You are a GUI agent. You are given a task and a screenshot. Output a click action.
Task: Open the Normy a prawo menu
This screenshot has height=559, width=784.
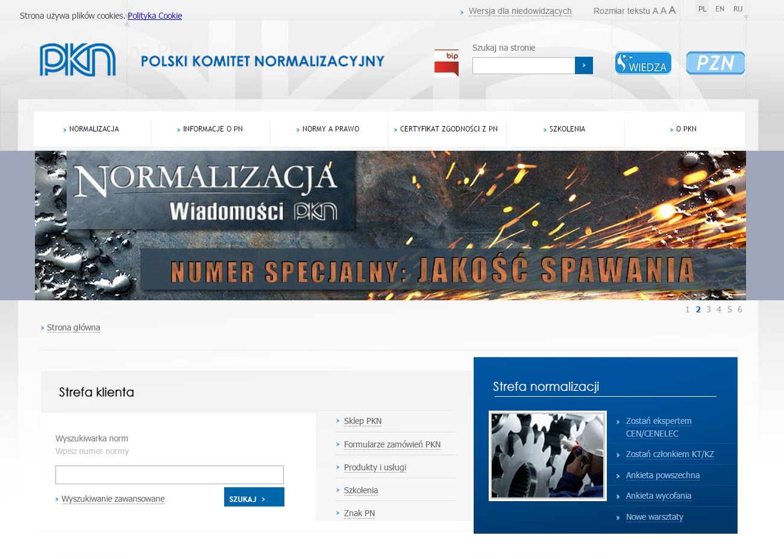[x=331, y=129]
